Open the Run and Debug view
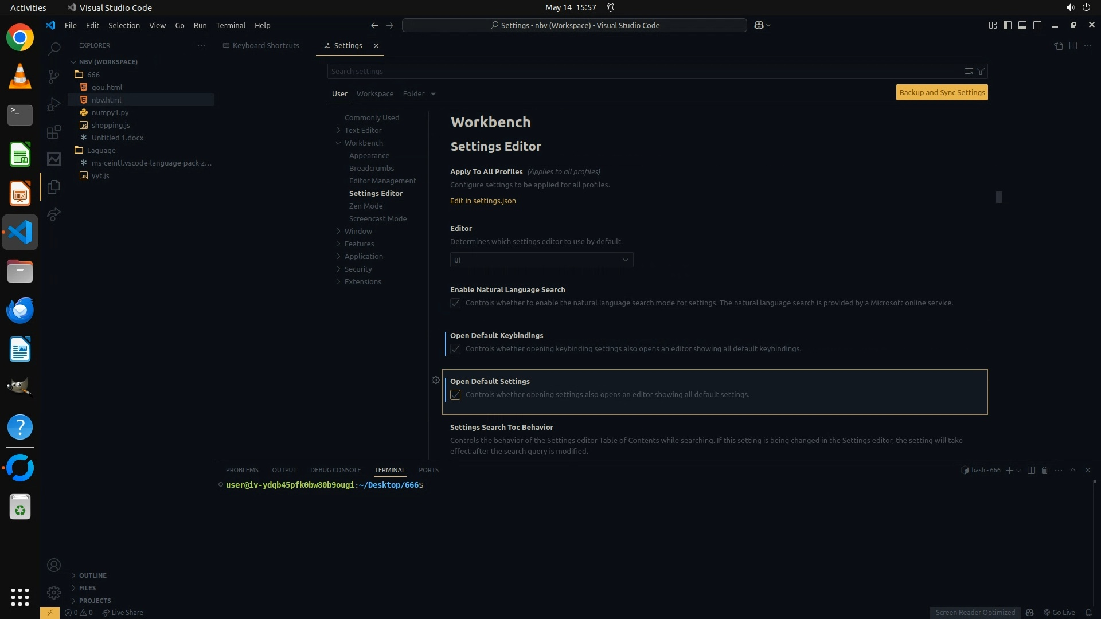This screenshot has width=1101, height=619. 54,104
